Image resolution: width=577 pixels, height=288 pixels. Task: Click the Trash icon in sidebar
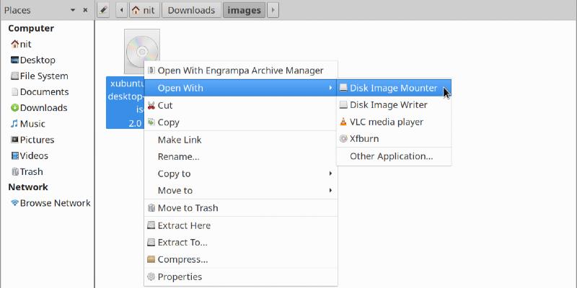(x=14, y=171)
